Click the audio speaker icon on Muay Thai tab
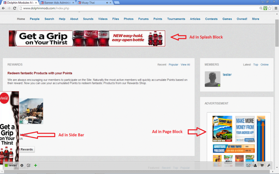279x174 pixels. (107, 3)
